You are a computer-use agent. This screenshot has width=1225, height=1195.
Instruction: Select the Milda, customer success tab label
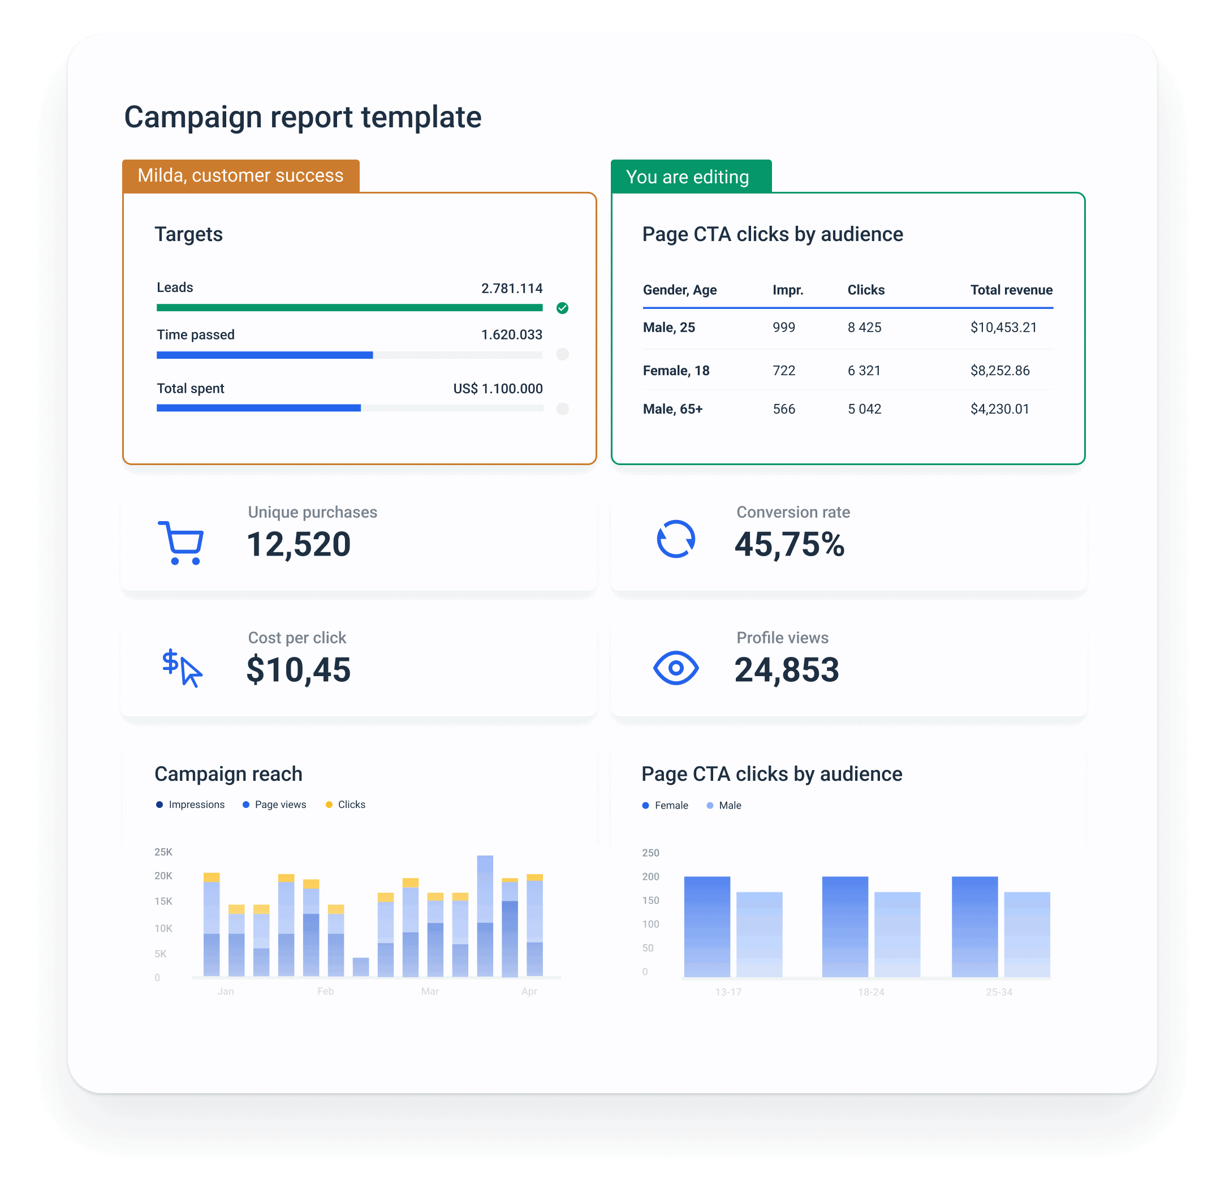[x=241, y=176]
